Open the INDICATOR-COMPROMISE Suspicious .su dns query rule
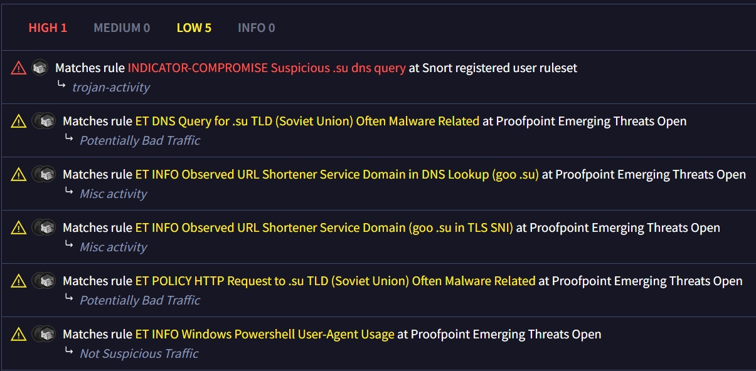The width and height of the screenshot is (756, 371). pos(267,68)
